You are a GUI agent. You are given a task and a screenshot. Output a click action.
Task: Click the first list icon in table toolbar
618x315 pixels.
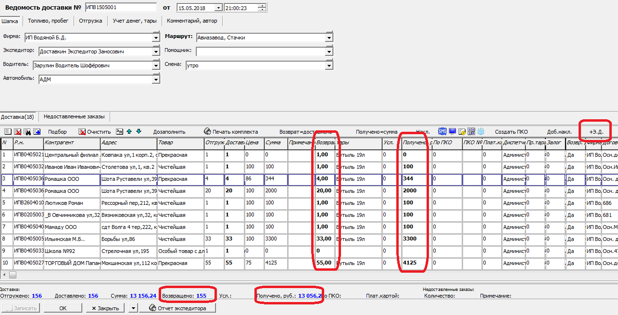pos(7,132)
